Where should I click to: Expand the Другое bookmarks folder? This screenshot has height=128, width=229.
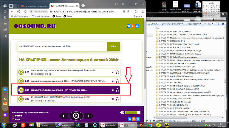(138, 16)
